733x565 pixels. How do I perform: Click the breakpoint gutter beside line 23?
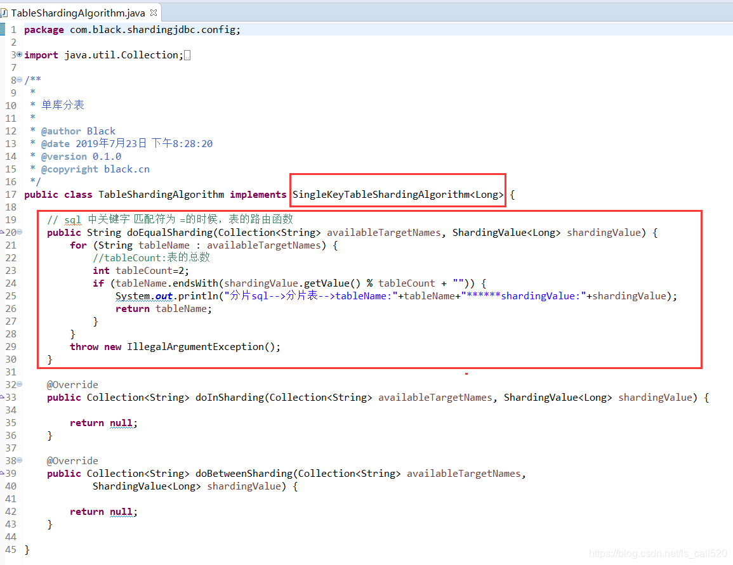point(3,270)
